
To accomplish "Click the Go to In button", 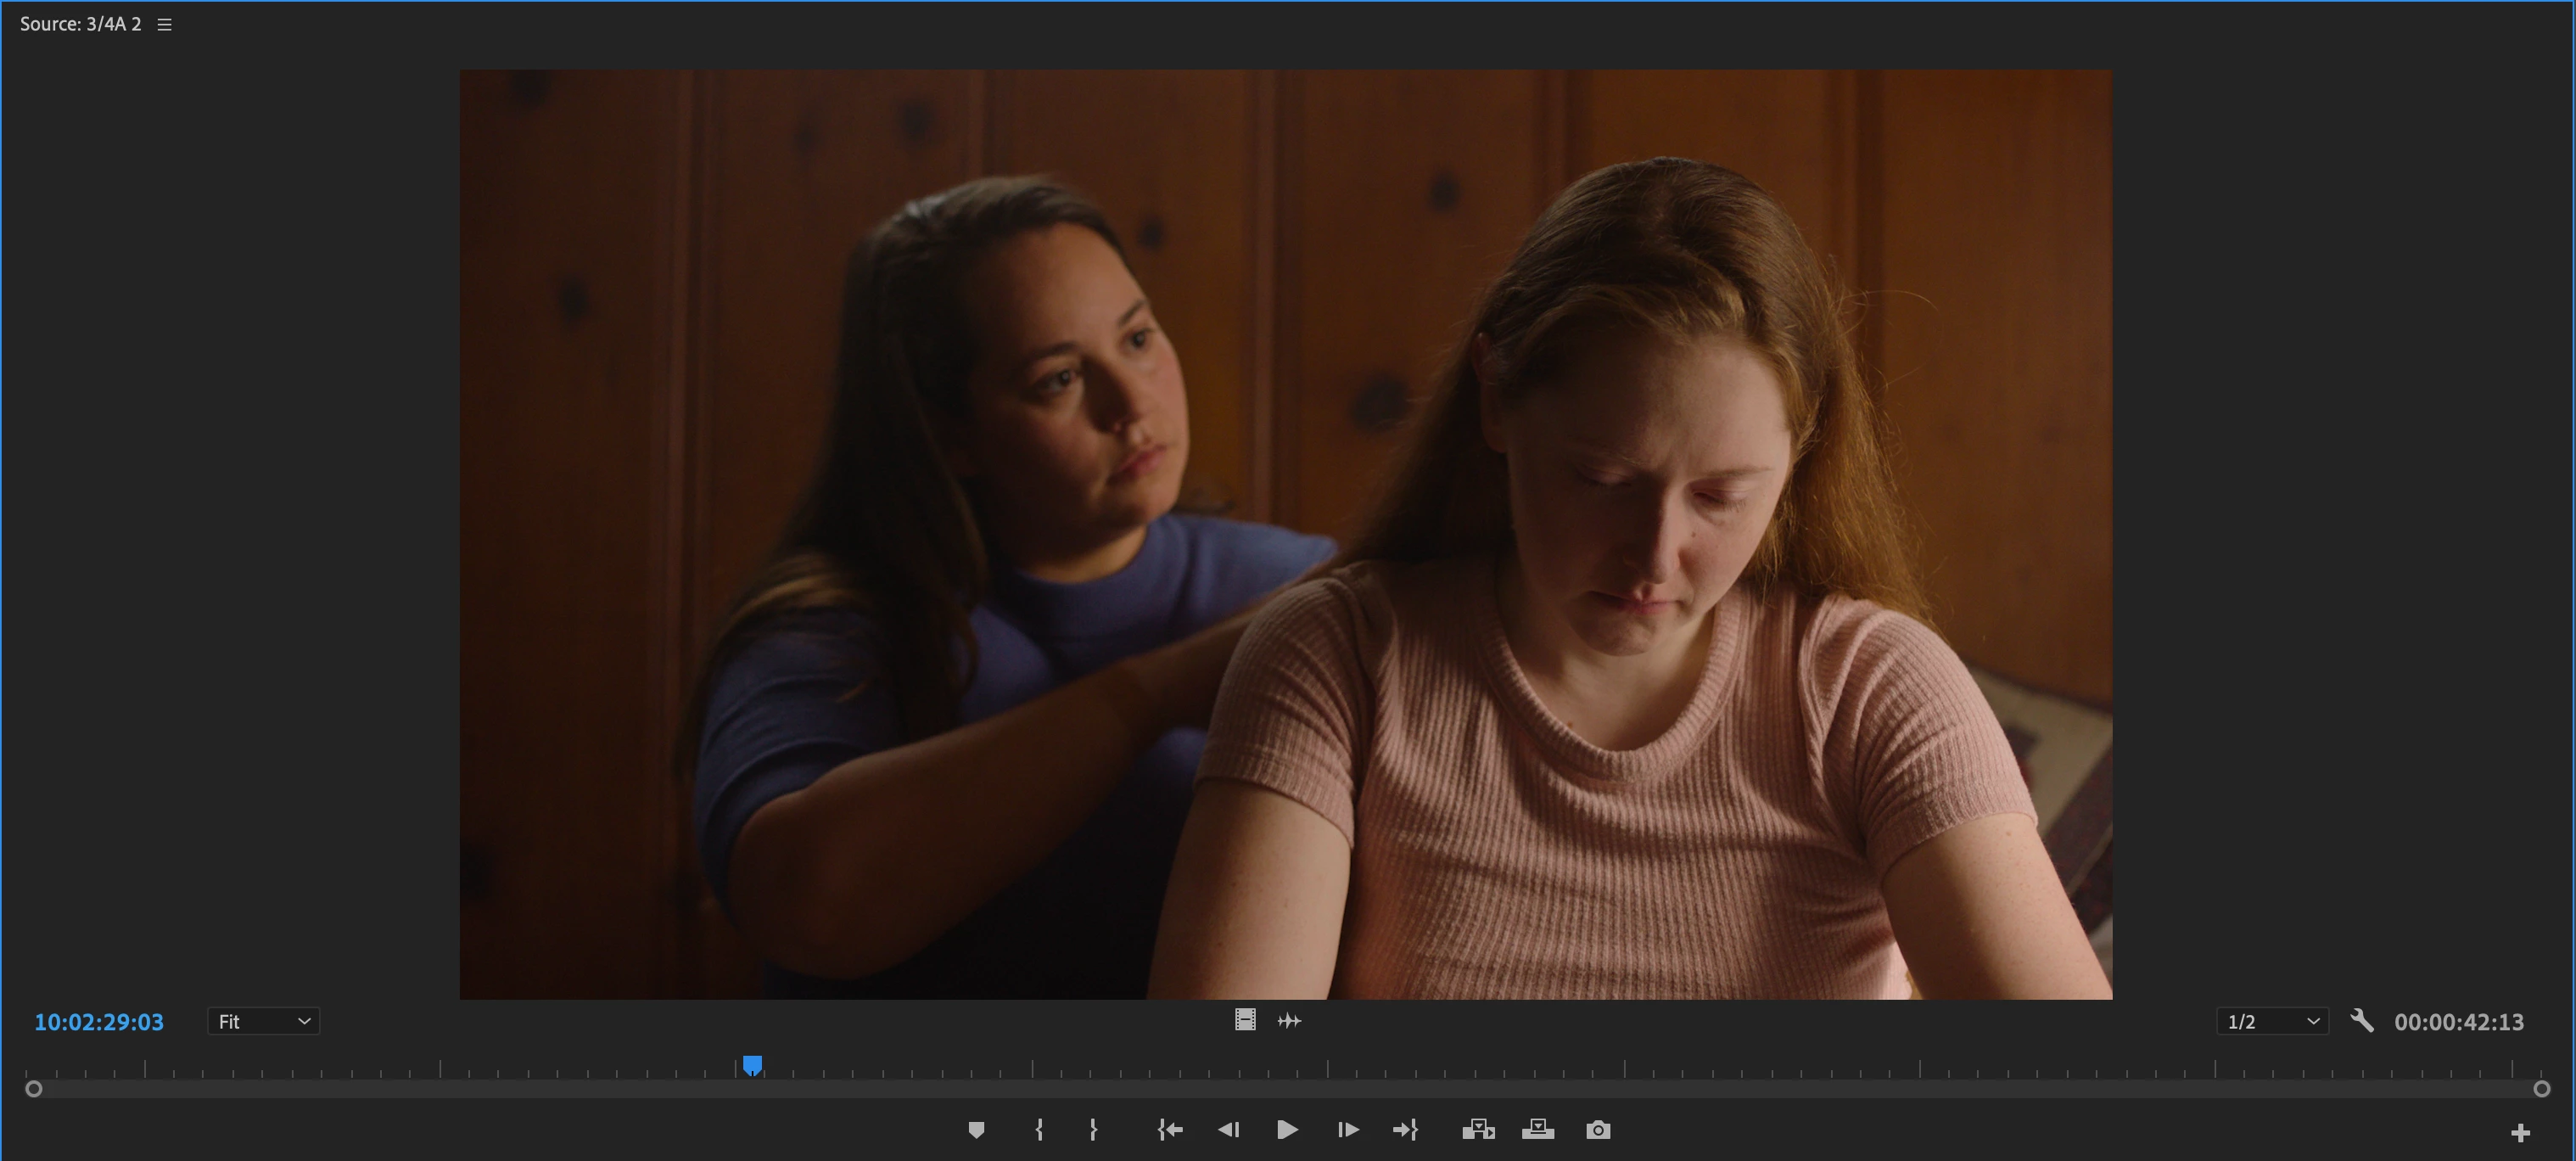I will (1170, 1130).
